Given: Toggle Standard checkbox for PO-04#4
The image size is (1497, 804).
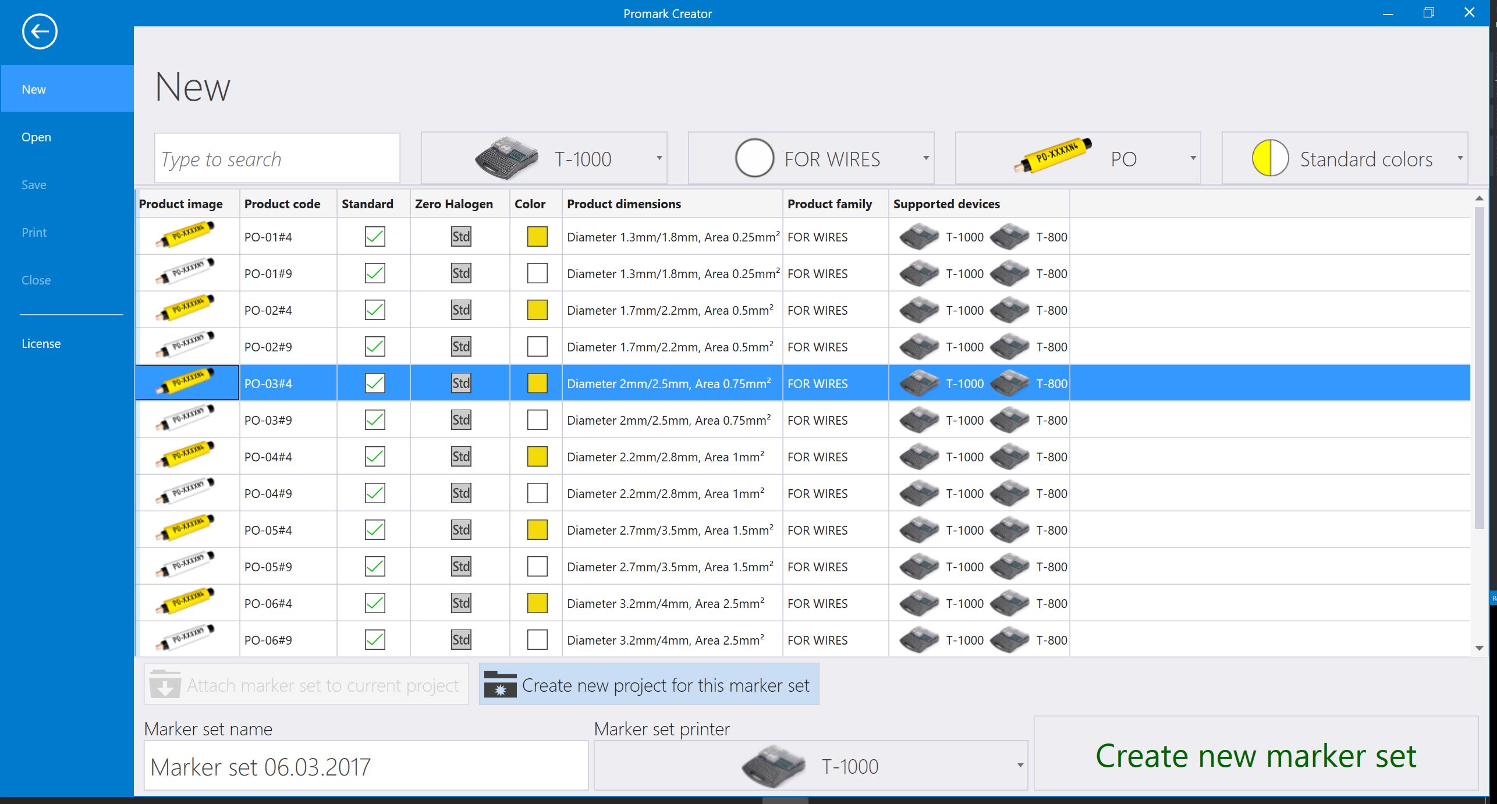Looking at the screenshot, I should coord(375,457).
